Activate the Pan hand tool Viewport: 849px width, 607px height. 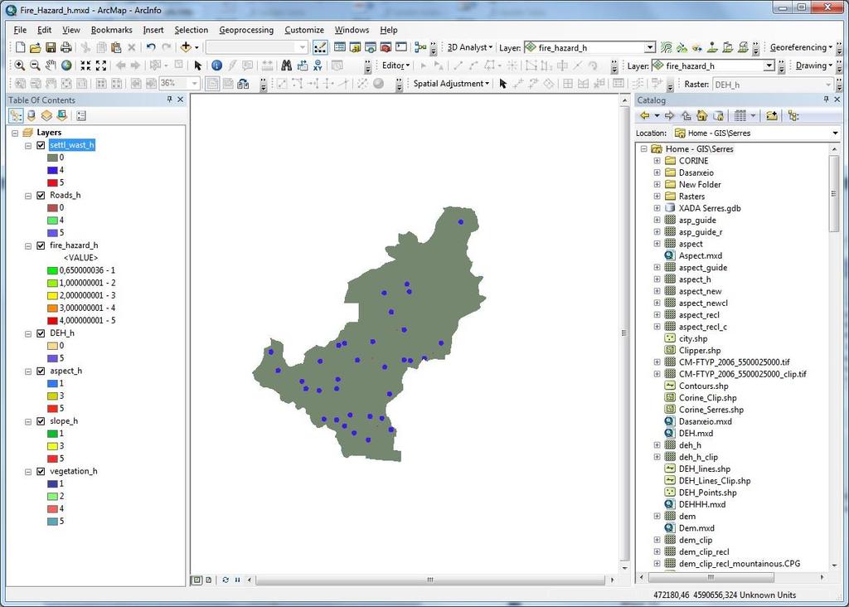(51, 66)
